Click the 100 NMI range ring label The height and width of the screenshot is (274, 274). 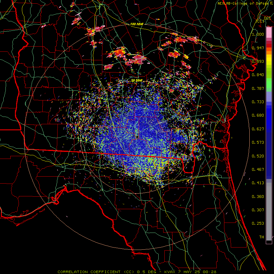(137, 24)
